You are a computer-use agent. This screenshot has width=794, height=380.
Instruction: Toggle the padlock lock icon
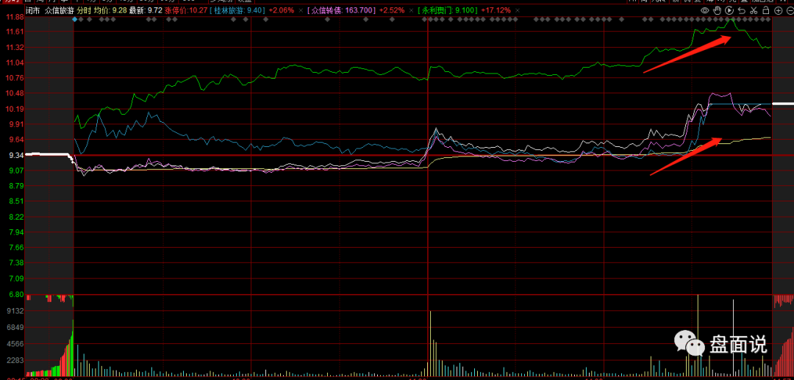point(765,10)
